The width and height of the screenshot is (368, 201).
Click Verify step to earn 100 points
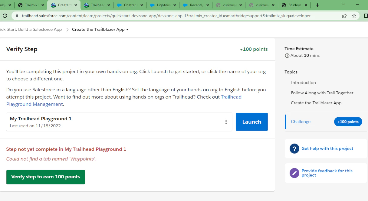[46, 177]
